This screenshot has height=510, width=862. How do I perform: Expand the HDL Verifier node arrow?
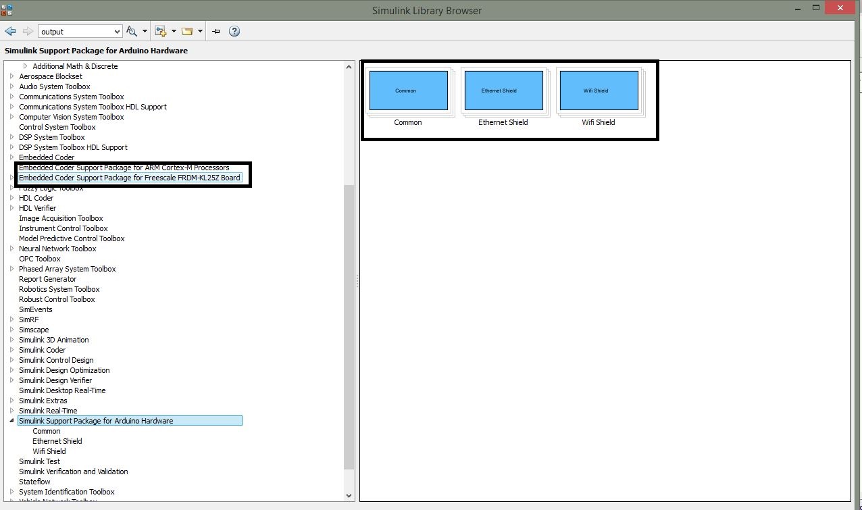coord(12,208)
